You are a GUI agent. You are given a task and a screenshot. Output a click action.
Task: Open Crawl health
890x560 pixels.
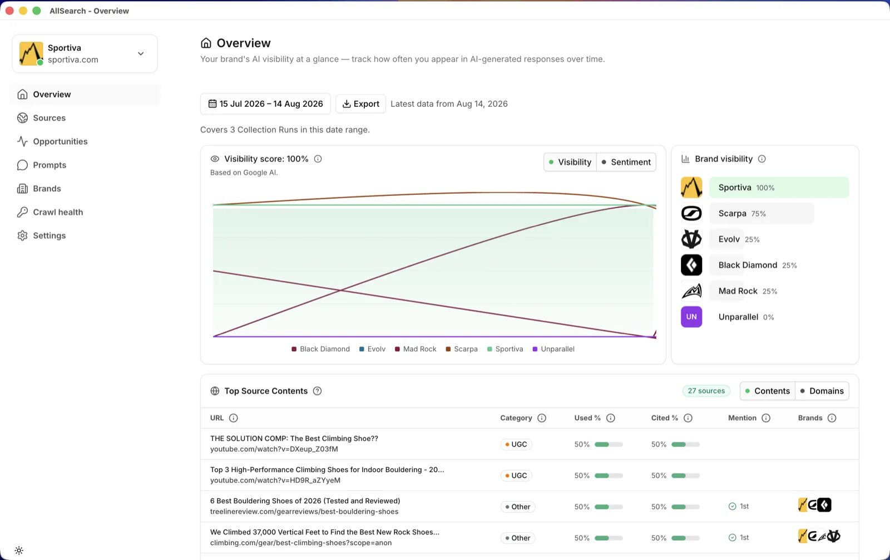tap(85, 212)
